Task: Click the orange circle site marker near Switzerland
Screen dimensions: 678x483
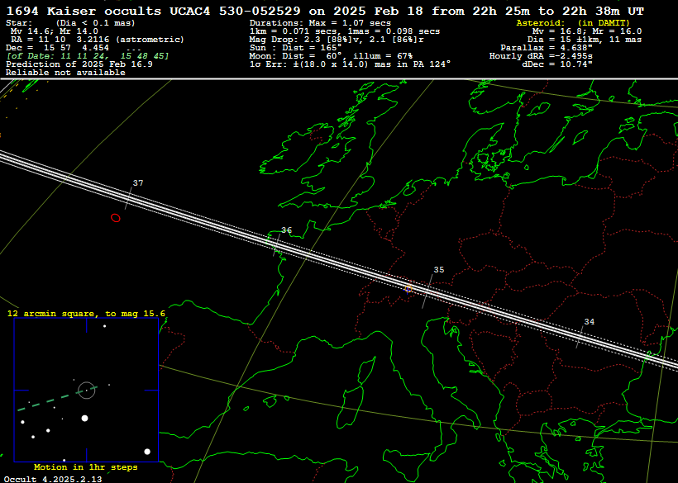Action: coord(408,288)
